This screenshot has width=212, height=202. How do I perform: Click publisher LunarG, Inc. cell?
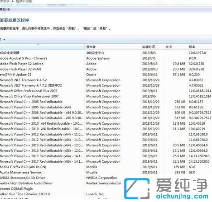point(95,194)
